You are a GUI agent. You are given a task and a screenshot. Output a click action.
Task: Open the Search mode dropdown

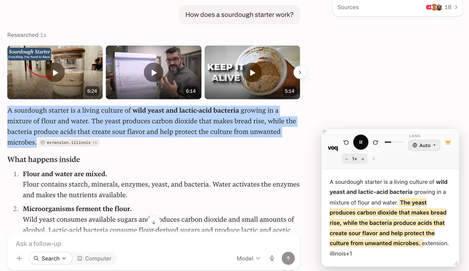click(x=51, y=258)
